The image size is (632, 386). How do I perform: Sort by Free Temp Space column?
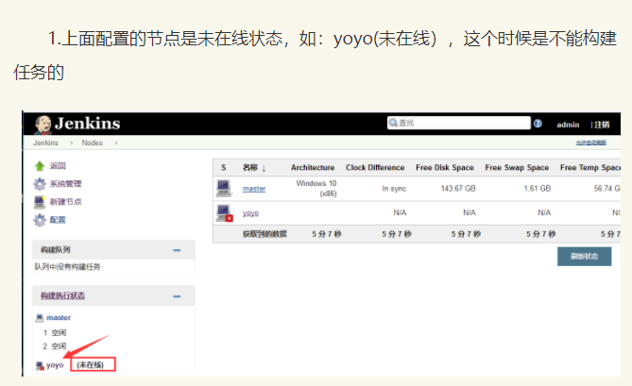coord(590,167)
